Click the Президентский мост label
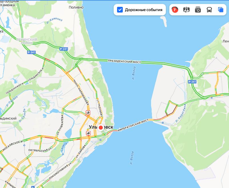 (x=124, y=61)
